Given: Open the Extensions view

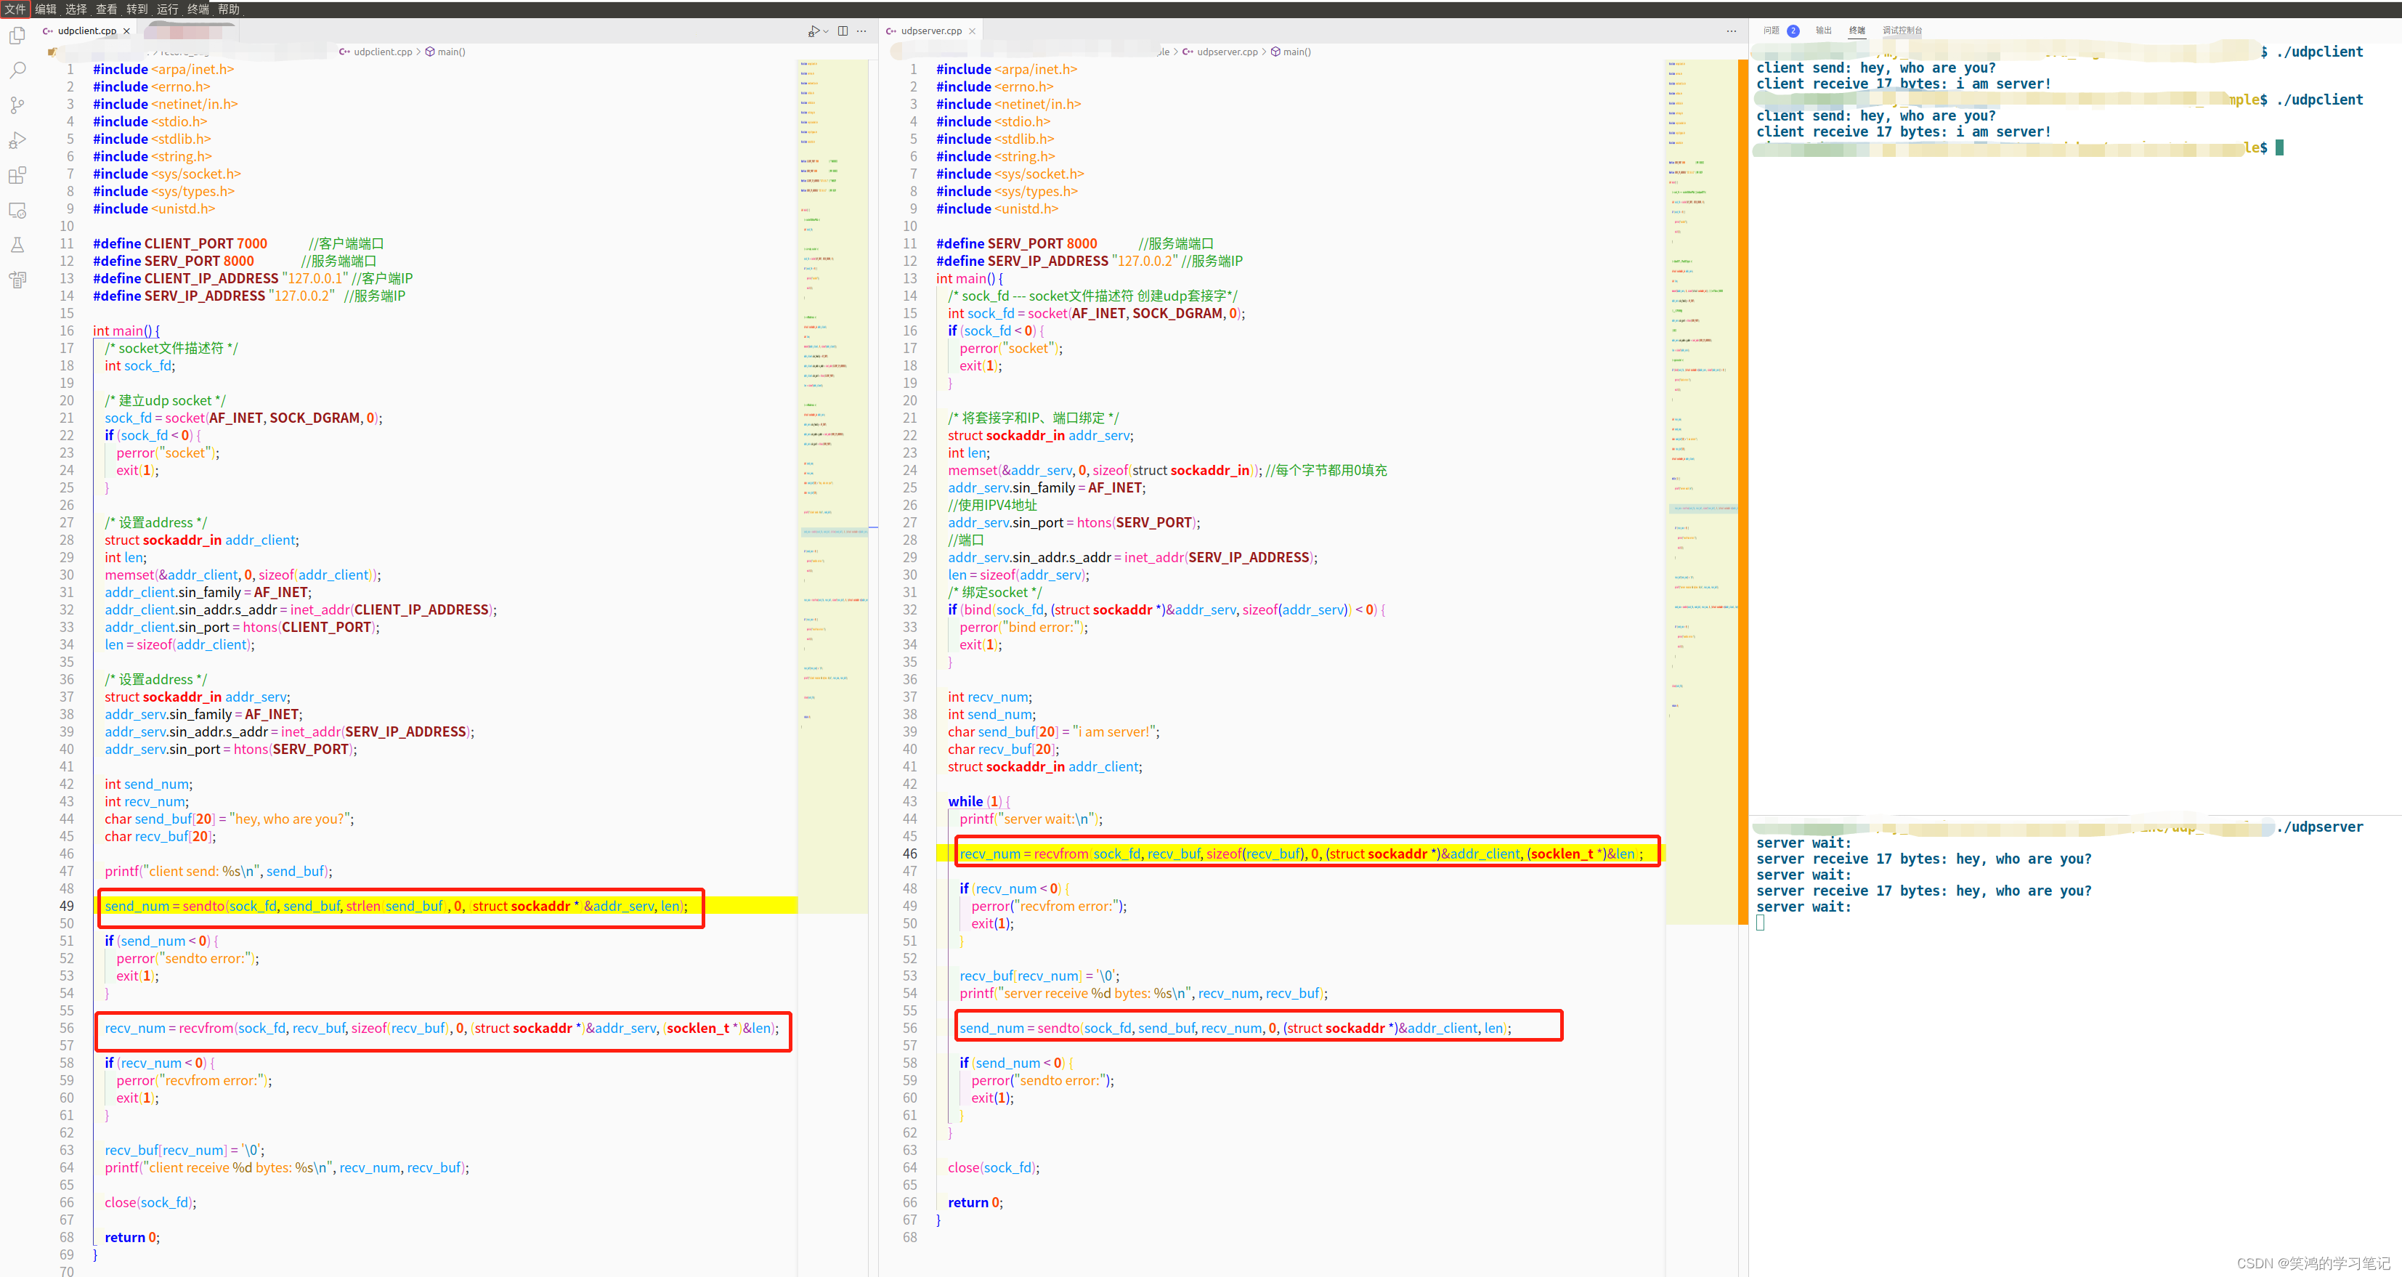Looking at the screenshot, I should click(17, 175).
